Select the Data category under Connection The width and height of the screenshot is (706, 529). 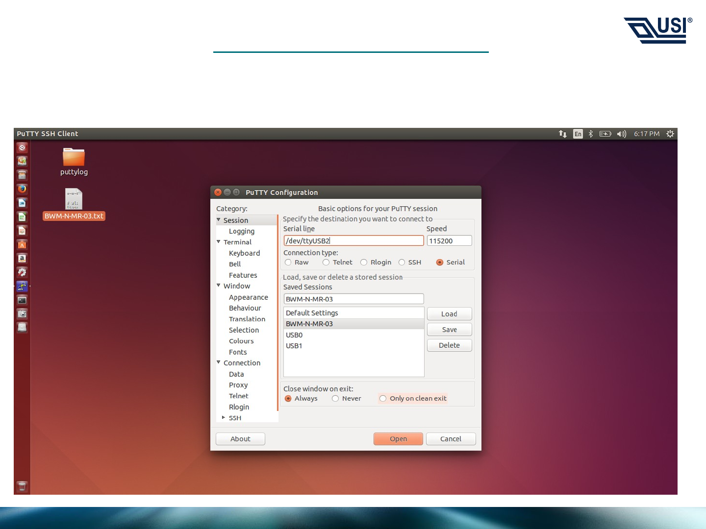tap(236, 374)
